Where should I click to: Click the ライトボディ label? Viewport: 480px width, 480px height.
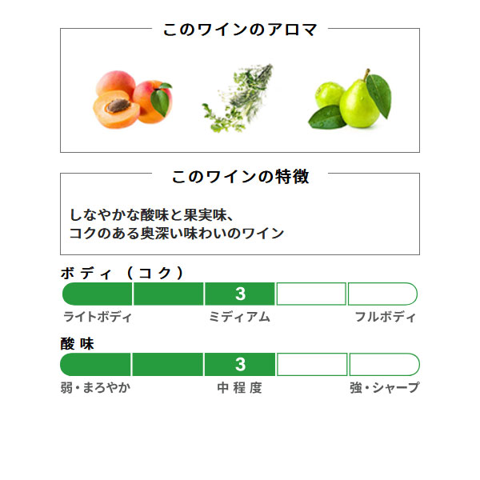tap(98, 317)
